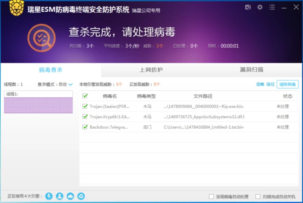Open the settings gear in title bar

coord(260,7)
